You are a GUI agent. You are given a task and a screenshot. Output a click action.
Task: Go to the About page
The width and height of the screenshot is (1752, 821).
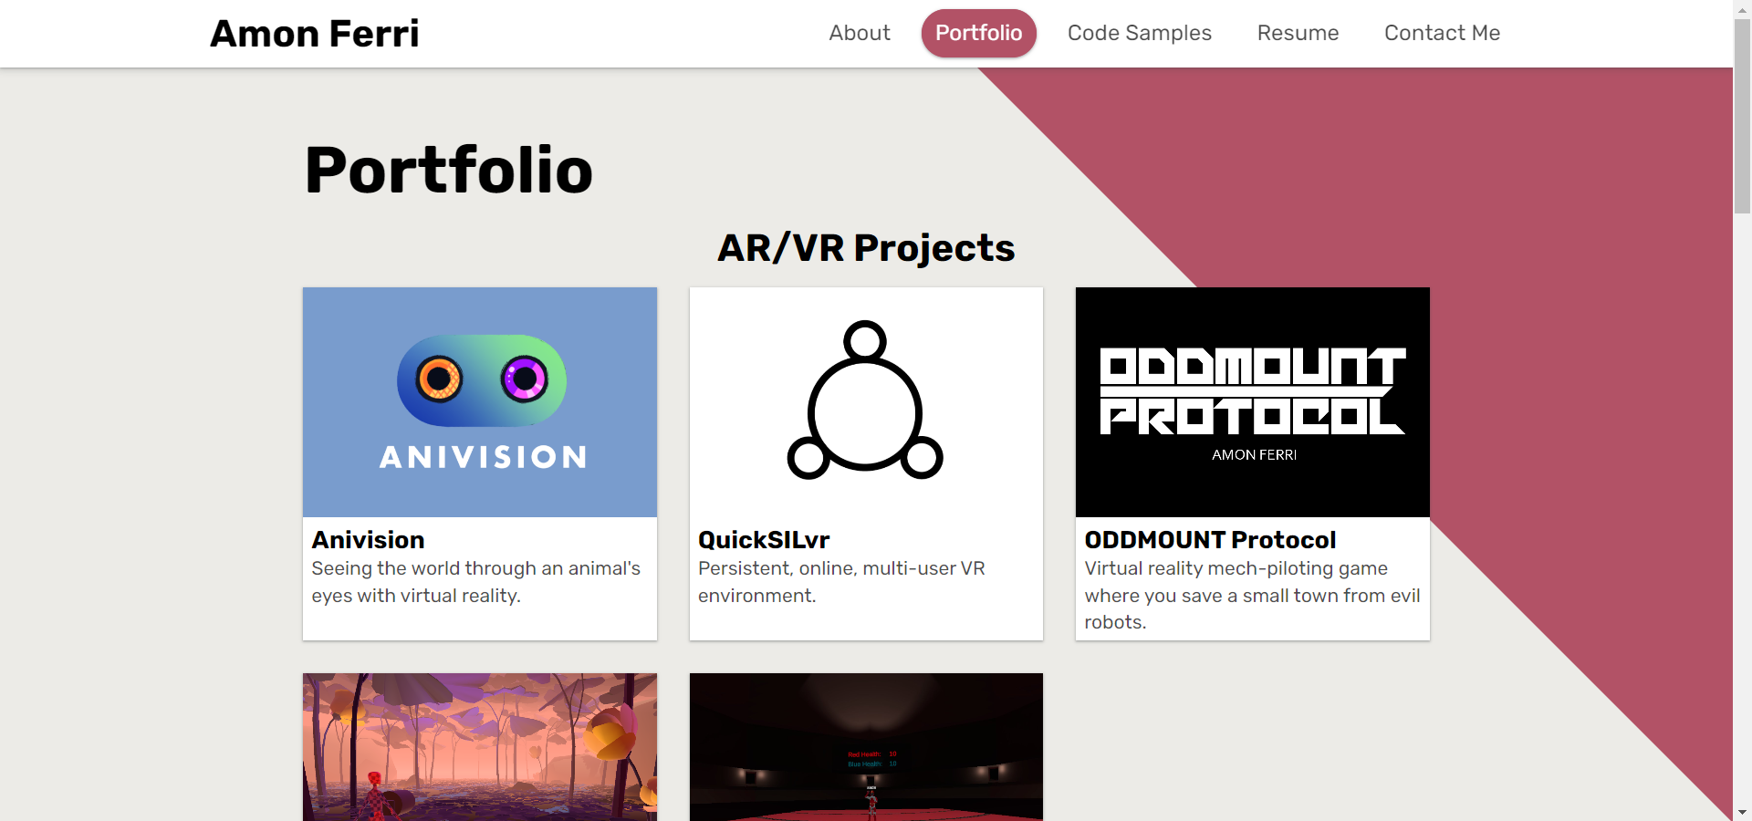tap(860, 33)
